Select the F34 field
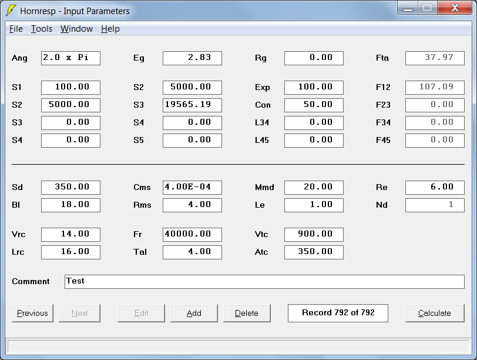The height and width of the screenshot is (360, 477). click(435, 123)
